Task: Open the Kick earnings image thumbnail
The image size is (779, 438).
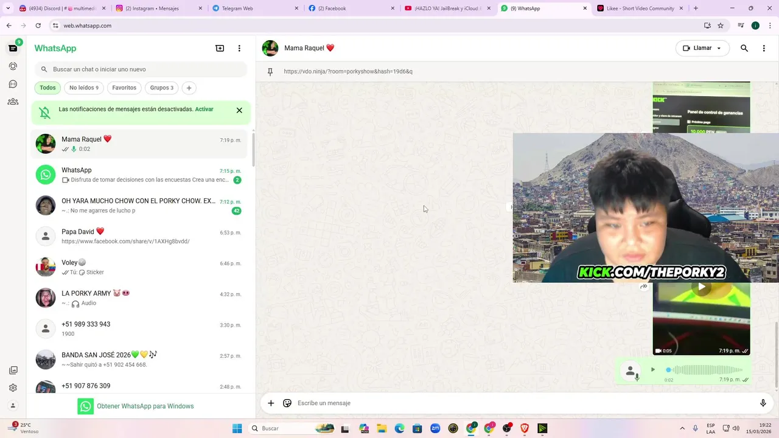Action: [x=701, y=107]
